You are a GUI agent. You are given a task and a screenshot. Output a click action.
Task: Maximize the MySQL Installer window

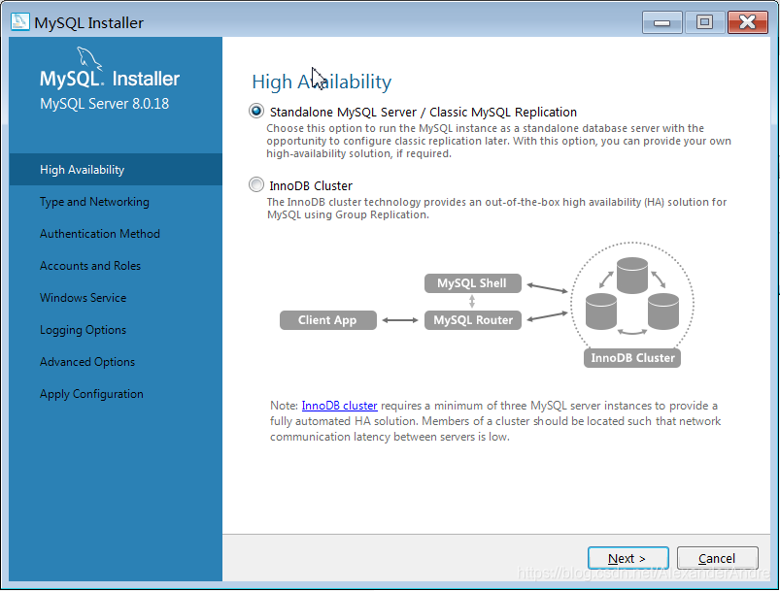pyautogui.click(x=704, y=22)
